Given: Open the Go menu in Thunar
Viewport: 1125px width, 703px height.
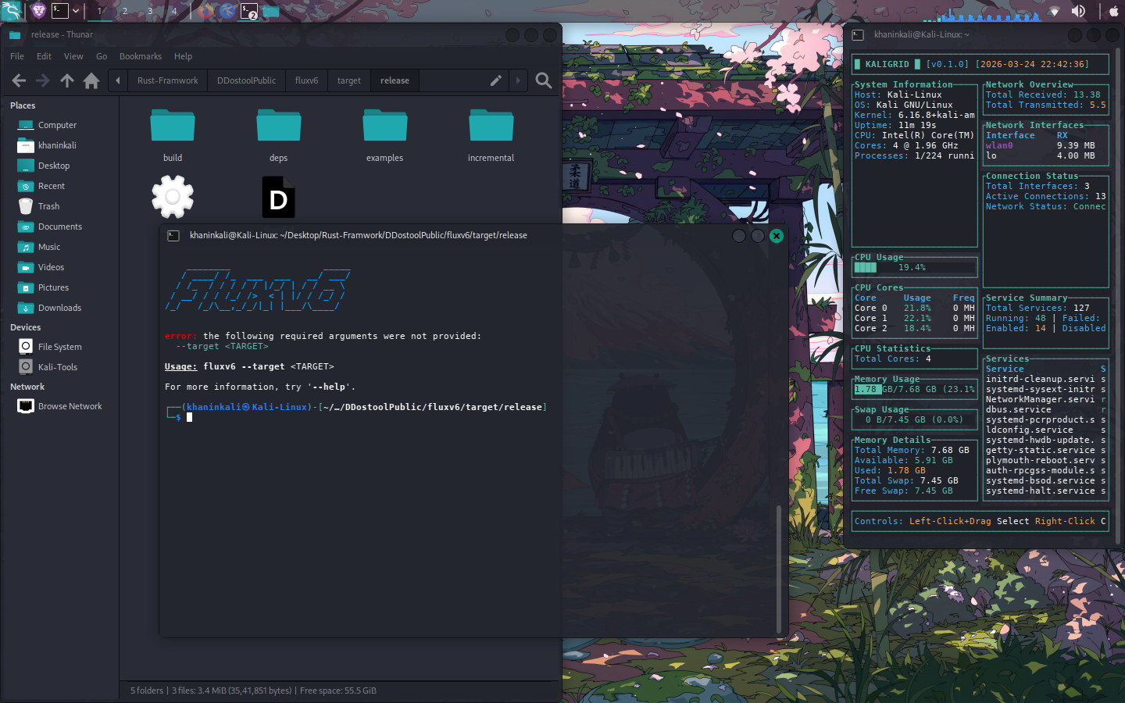Looking at the screenshot, I should (x=102, y=56).
